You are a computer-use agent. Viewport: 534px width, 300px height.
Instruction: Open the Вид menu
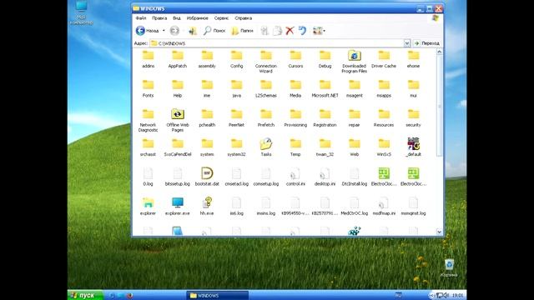pos(176,18)
